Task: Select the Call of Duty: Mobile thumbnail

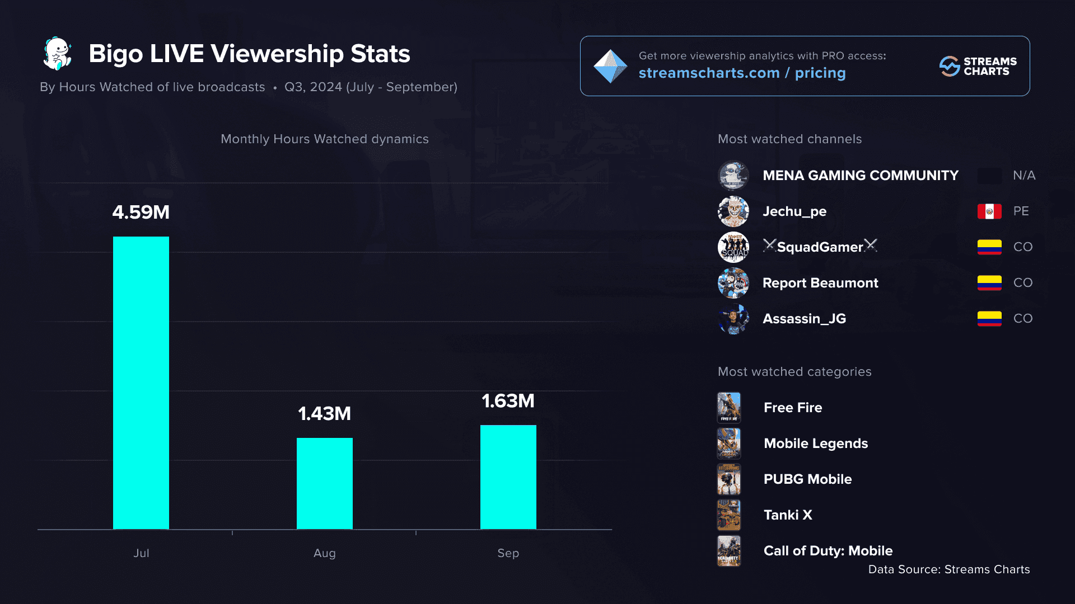Action: click(729, 551)
